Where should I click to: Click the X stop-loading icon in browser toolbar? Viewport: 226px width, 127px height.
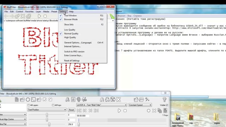[23, 16]
